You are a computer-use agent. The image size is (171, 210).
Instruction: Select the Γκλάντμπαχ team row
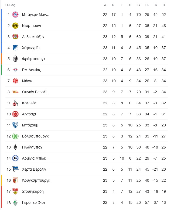pyautogui.click(x=87, y=147)
